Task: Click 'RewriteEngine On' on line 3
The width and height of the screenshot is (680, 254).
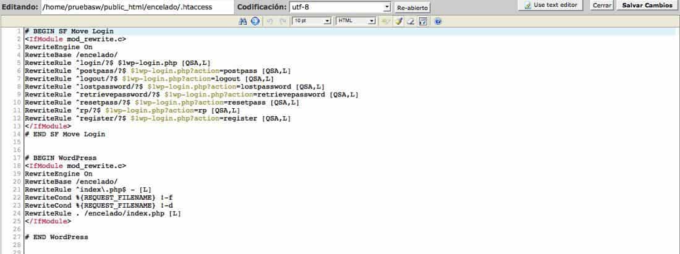Action: [x=59, y=47]
